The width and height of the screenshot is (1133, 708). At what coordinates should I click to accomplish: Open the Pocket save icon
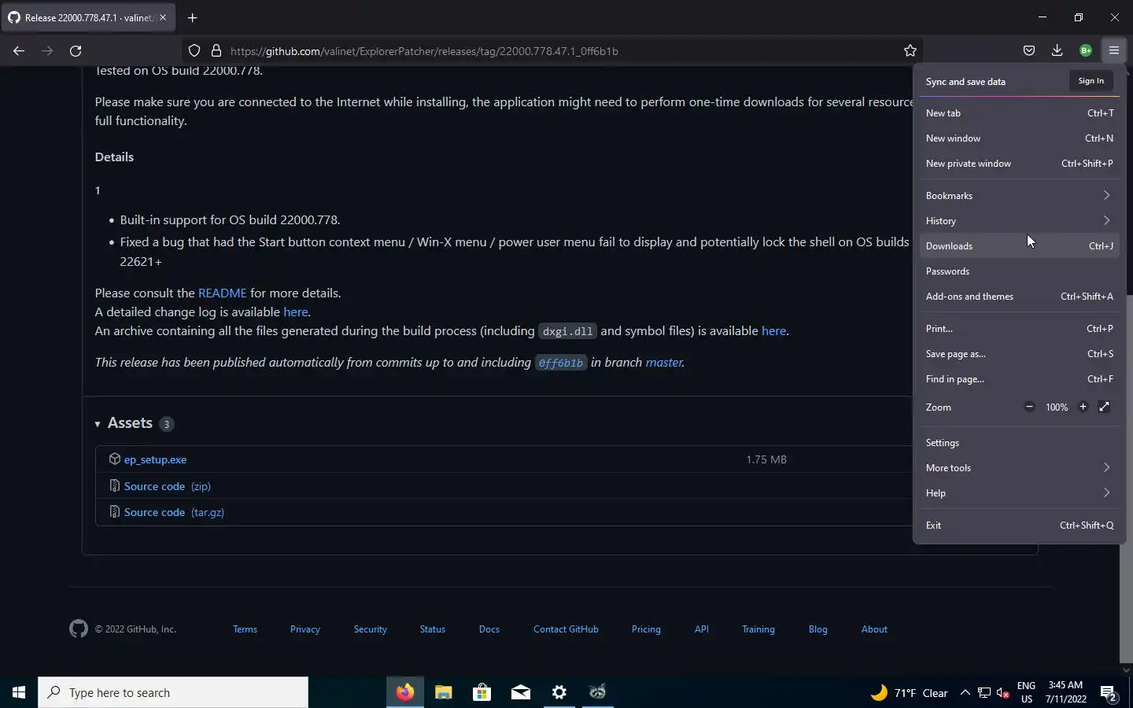[x=1029, y=51]
